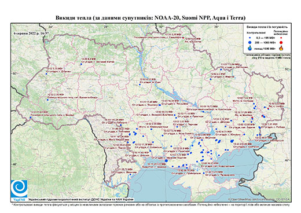
Task: Click the 8.12 MW blue dot south of Kyiv
Action: 140,85
